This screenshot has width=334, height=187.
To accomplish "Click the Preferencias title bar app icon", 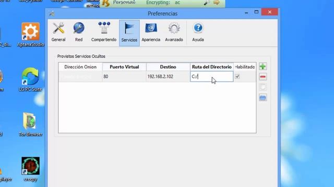I will click(52, 14).
